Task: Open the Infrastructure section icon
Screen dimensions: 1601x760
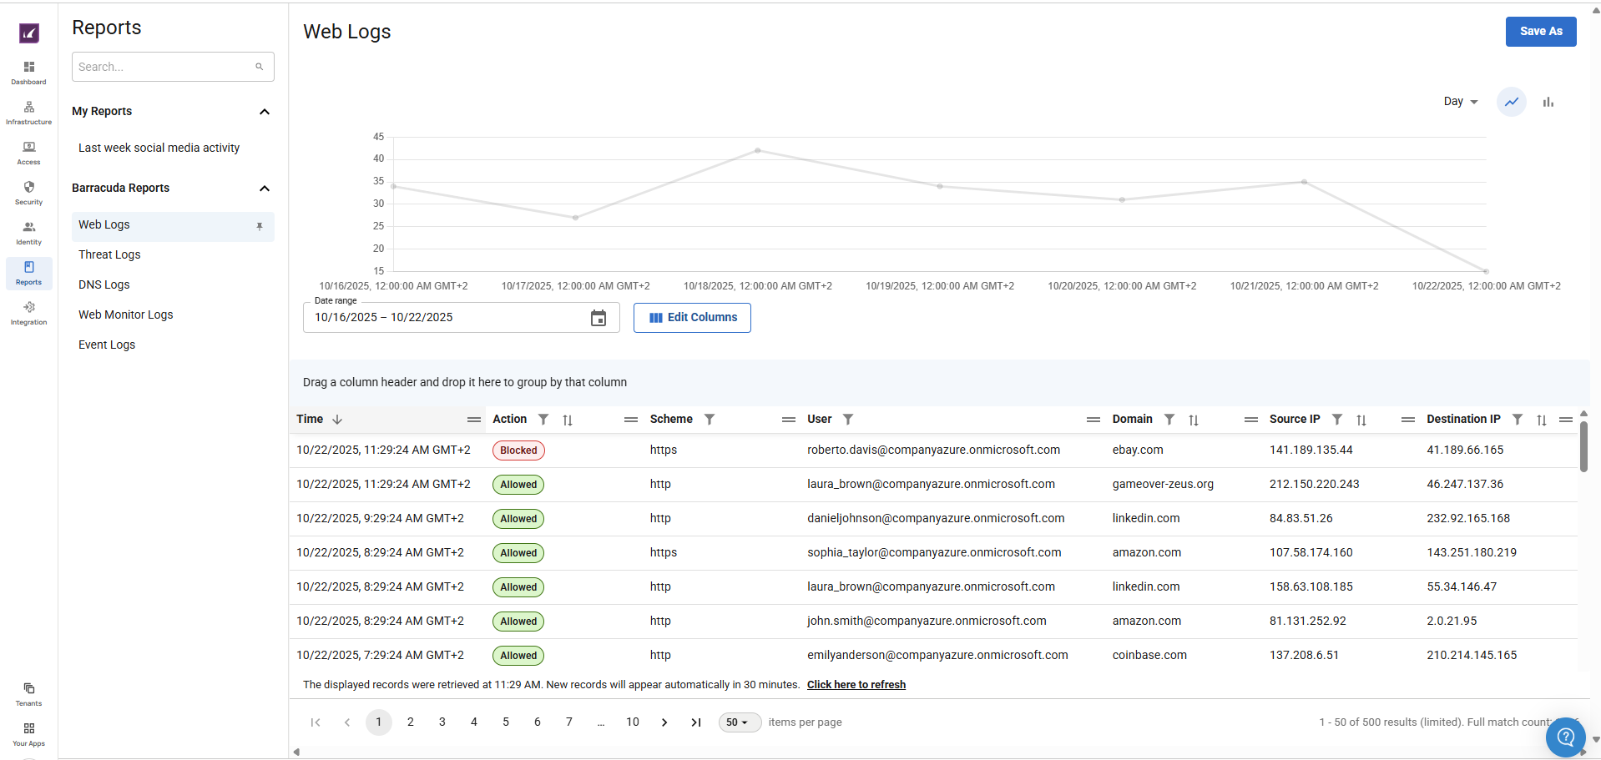Action: click(x=28, y=112)
